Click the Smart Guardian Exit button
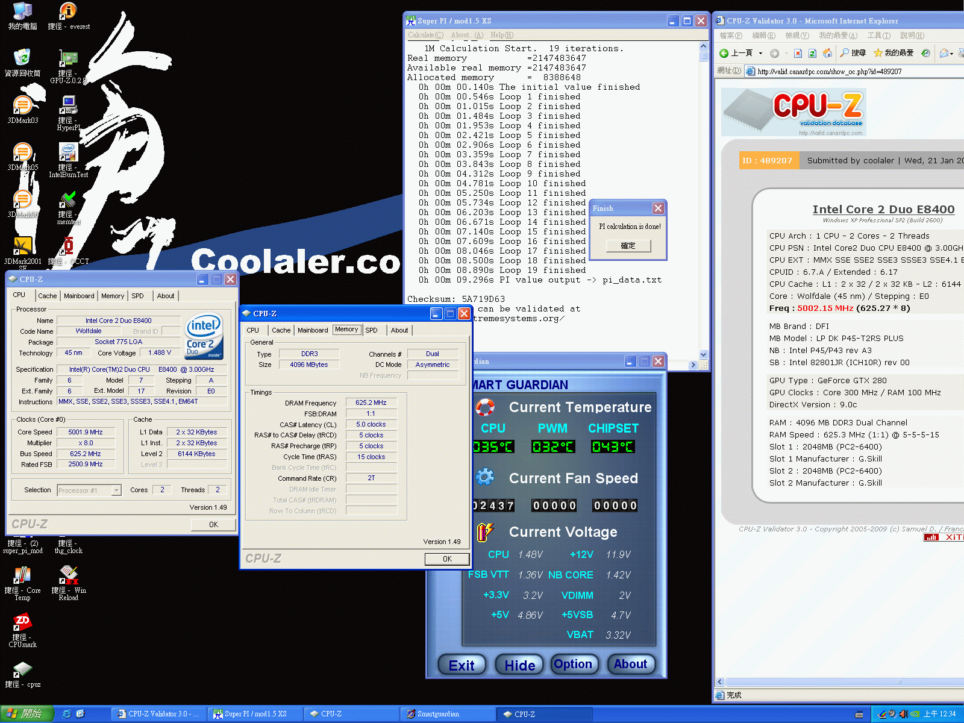 coord(462,665)
